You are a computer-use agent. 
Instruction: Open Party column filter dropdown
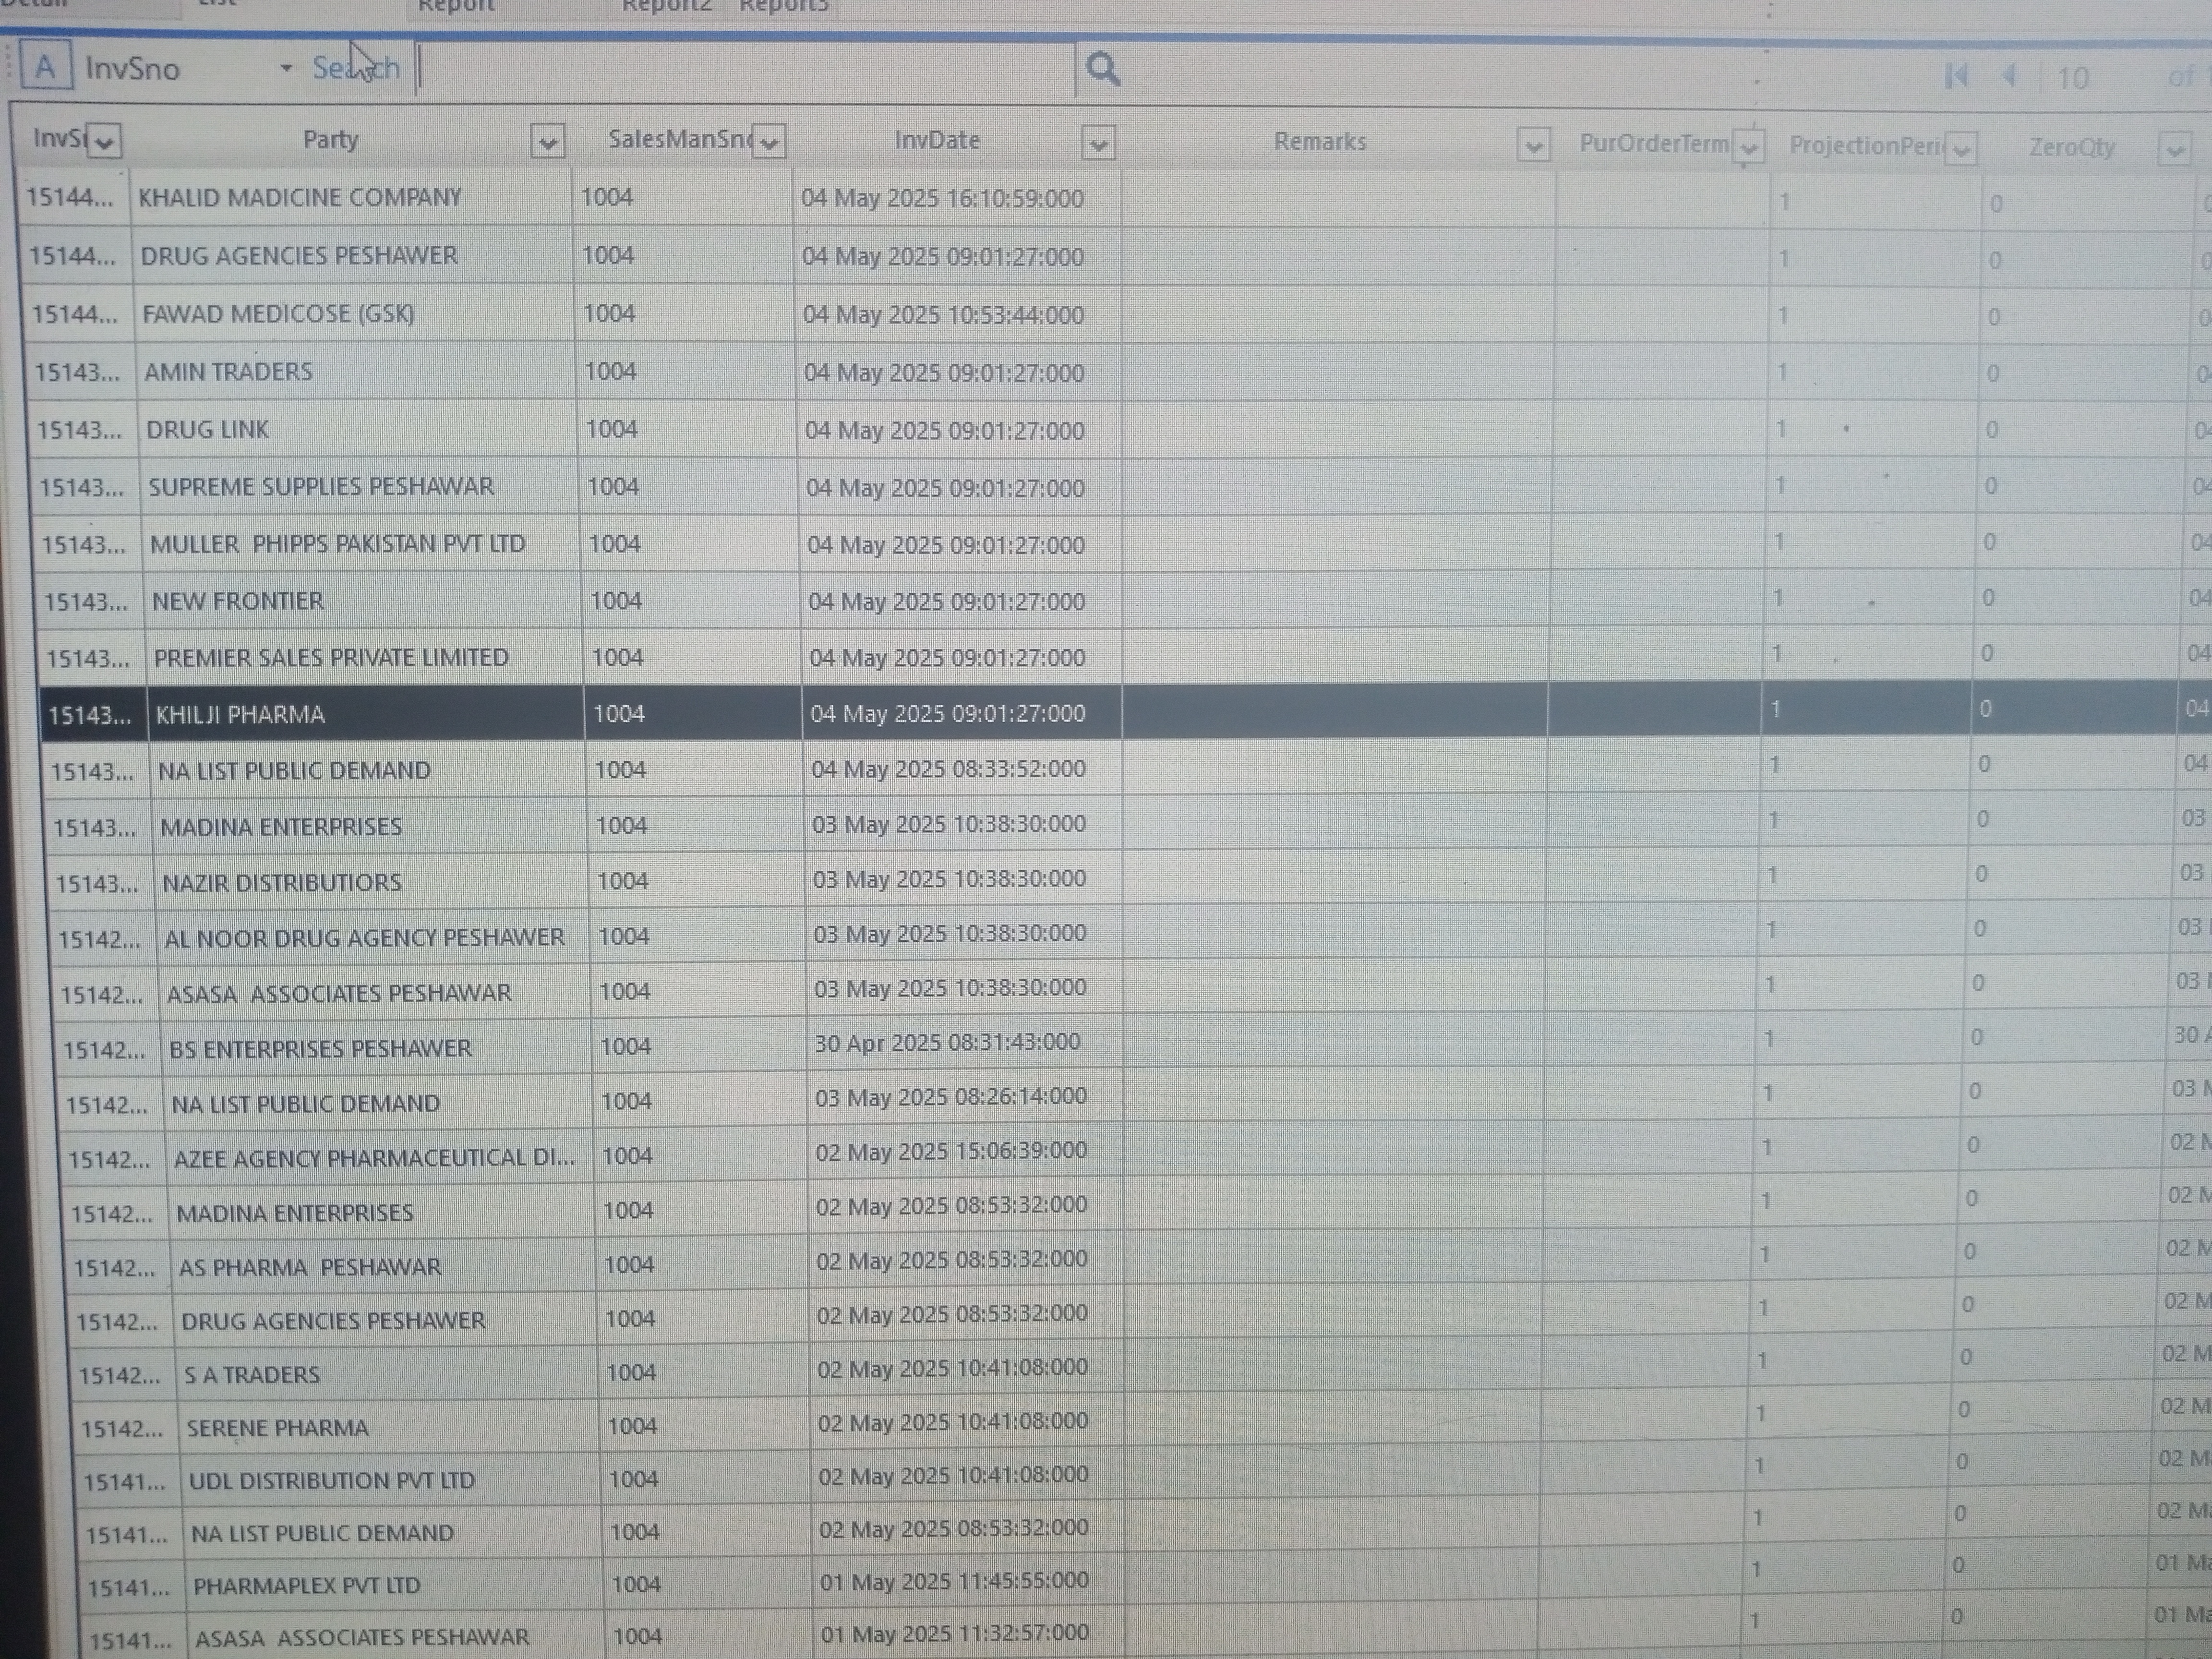point(547,142)
